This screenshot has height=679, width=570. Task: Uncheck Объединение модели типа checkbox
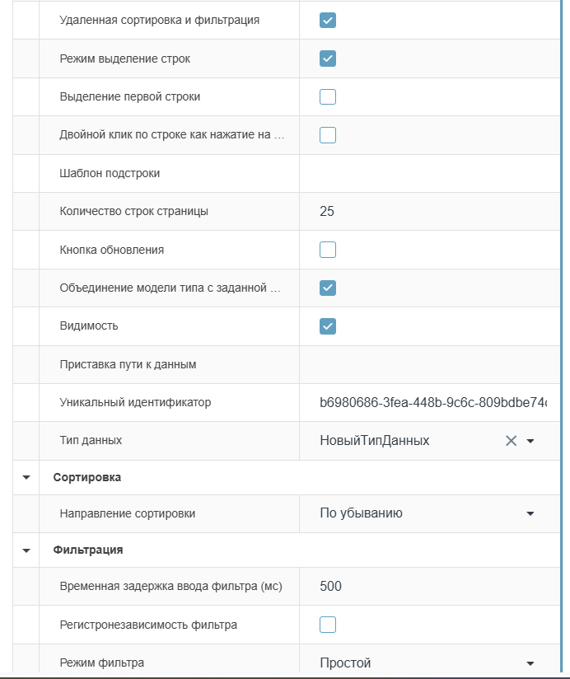click(x=328, y=288)
